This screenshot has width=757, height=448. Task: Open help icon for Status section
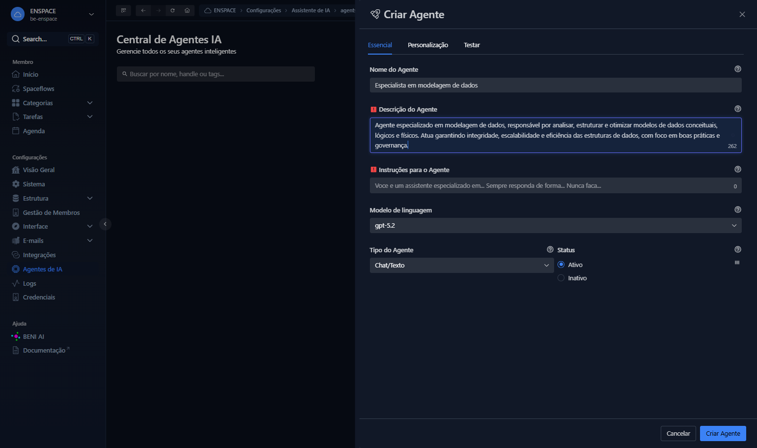pos(737,250)
